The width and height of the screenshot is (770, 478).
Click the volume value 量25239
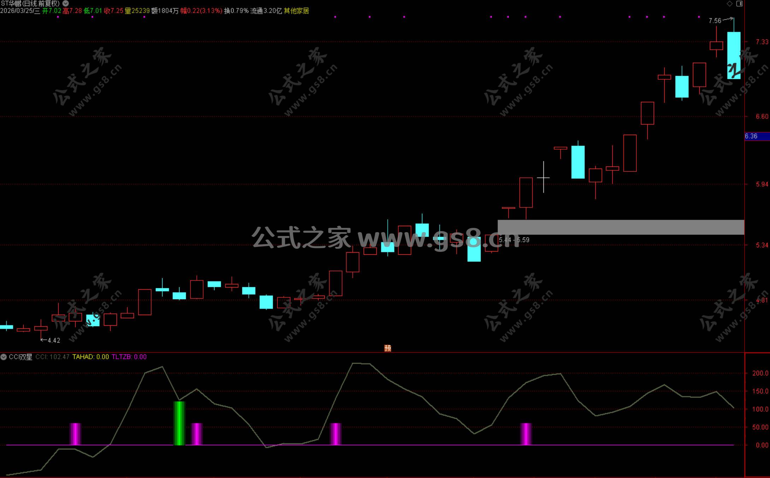[137, 11]
